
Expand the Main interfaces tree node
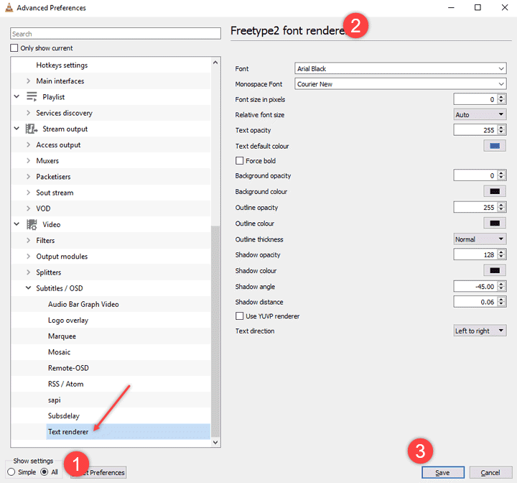click(28, 81)
